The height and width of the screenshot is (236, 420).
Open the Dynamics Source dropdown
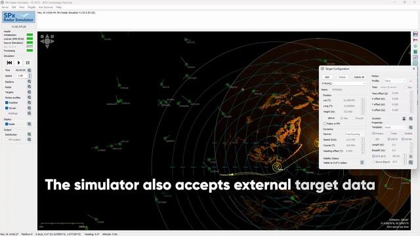[x=354, y=134]
